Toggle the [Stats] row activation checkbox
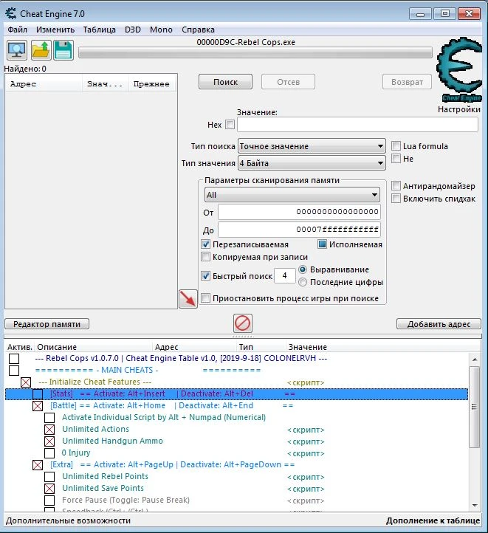 [x=38, y=394]
